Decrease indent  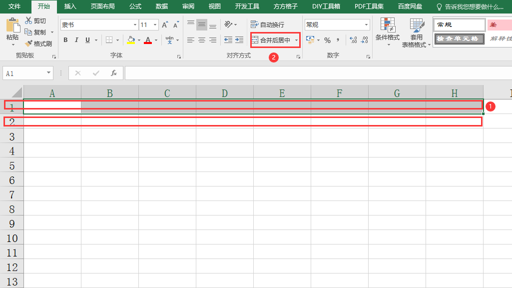pos(228,40)
